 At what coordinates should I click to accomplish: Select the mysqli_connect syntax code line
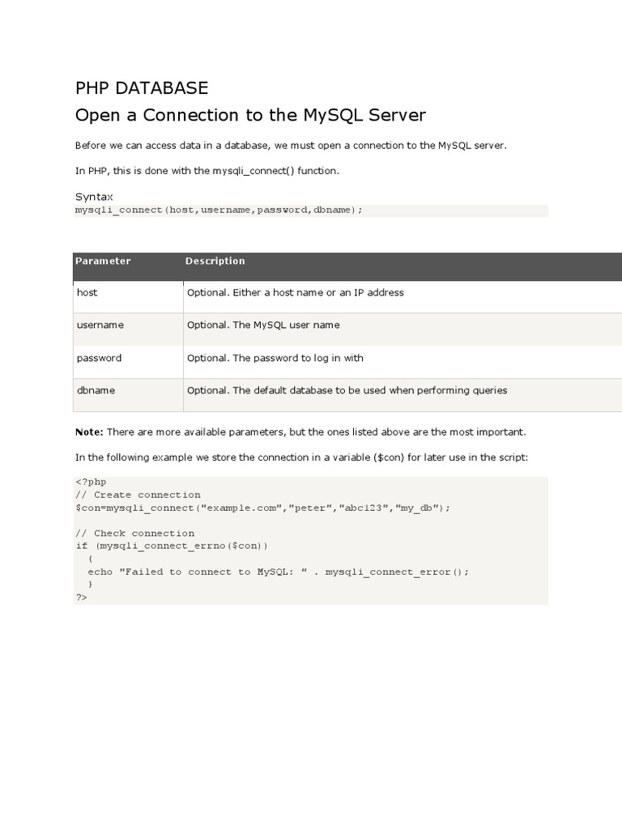point(219,210)
